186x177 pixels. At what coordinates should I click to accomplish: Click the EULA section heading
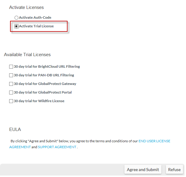(15, 129)
